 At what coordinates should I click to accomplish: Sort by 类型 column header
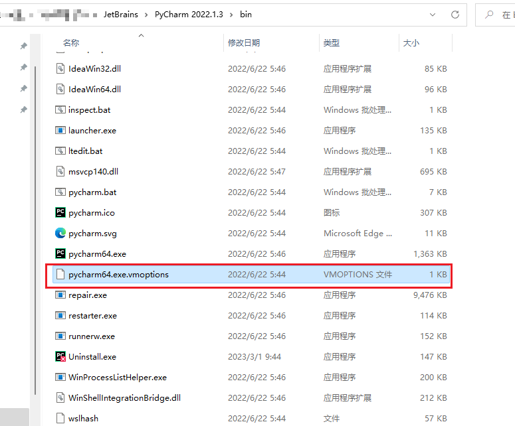point(332,43)
